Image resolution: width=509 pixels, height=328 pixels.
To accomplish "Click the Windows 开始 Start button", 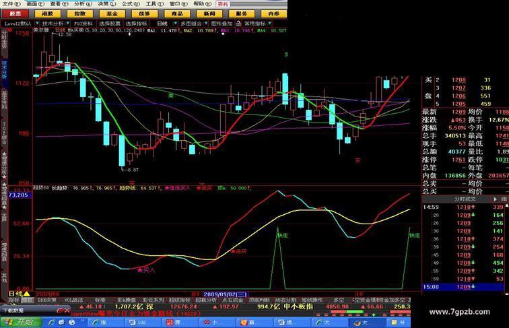I will [x=20, y=322].
